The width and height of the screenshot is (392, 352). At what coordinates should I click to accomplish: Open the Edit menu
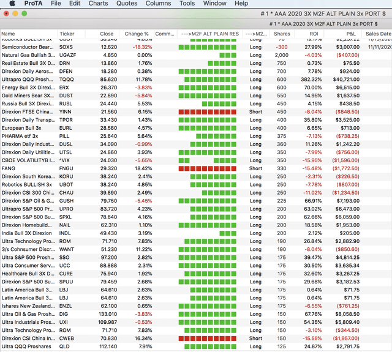[75, 3]
